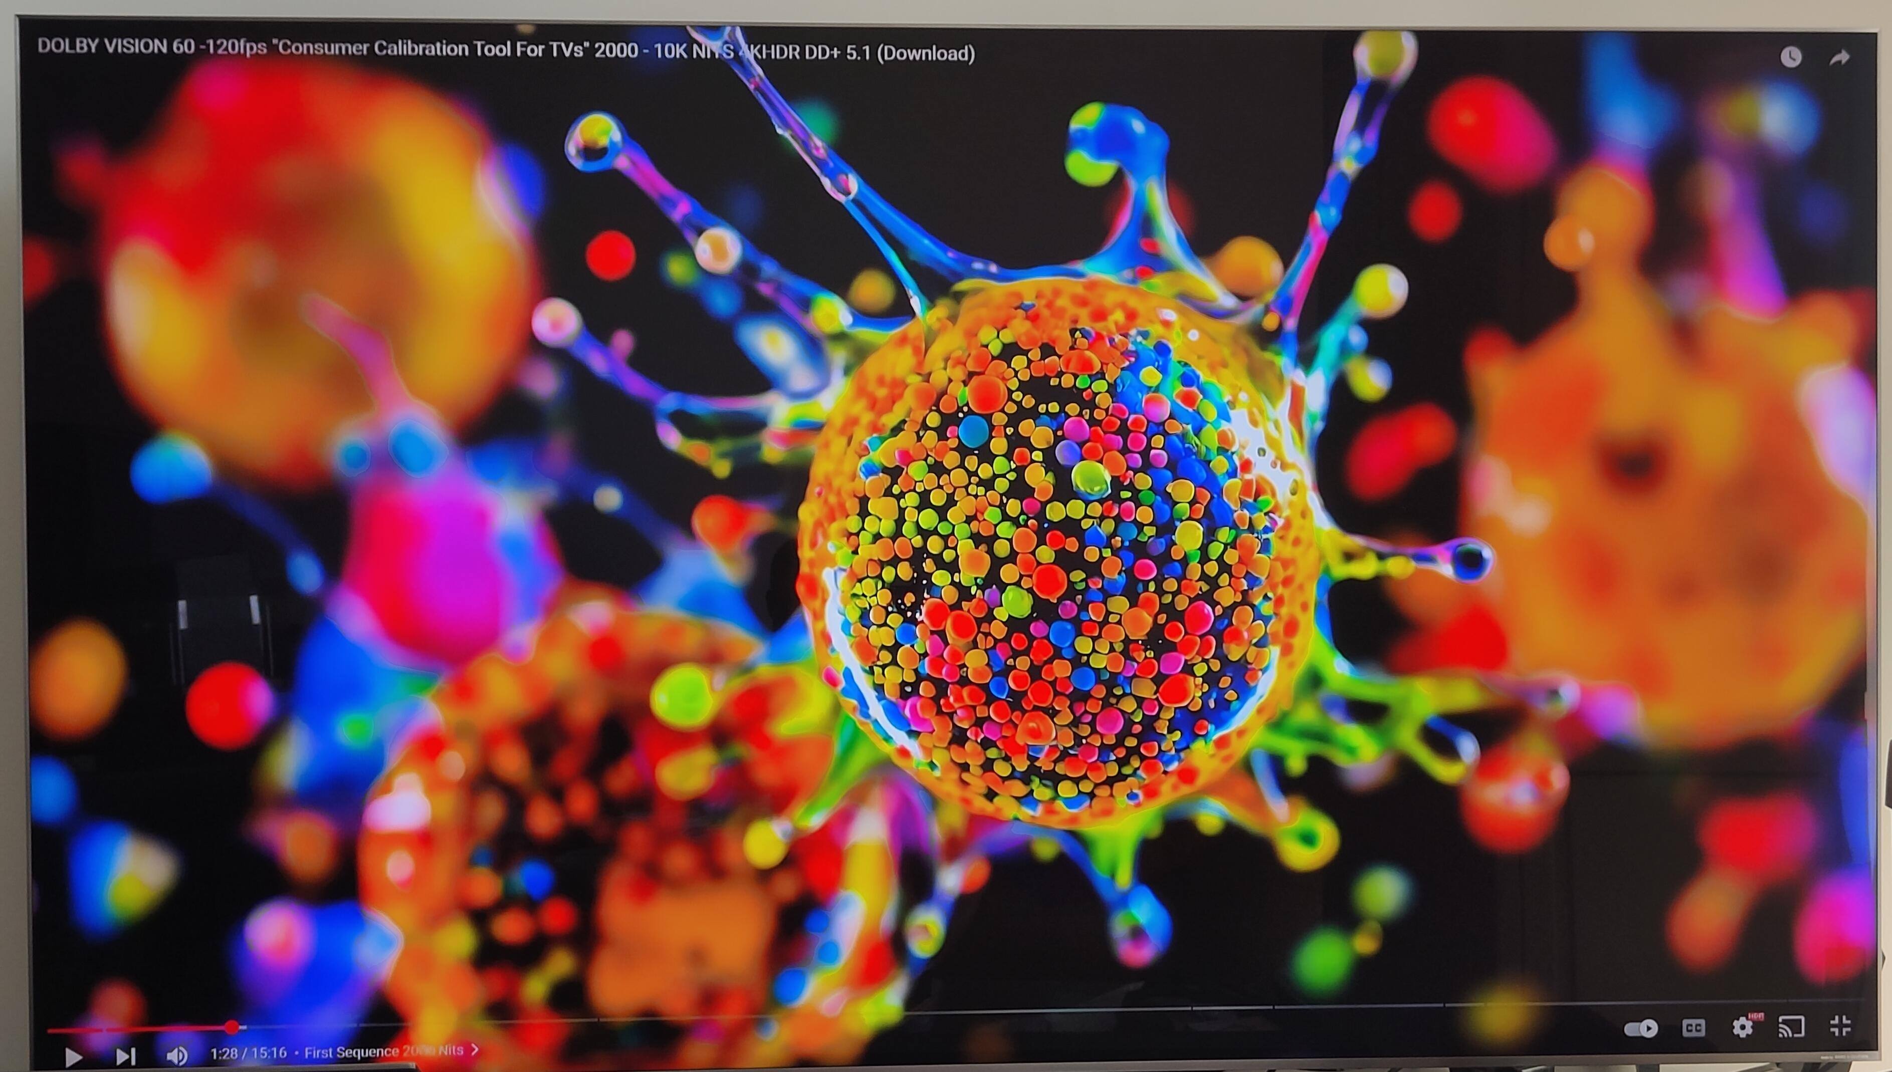This screenshot has width=1892, height=1072.
Task: Skip to the next video
Action: [x=126, y=1056]
